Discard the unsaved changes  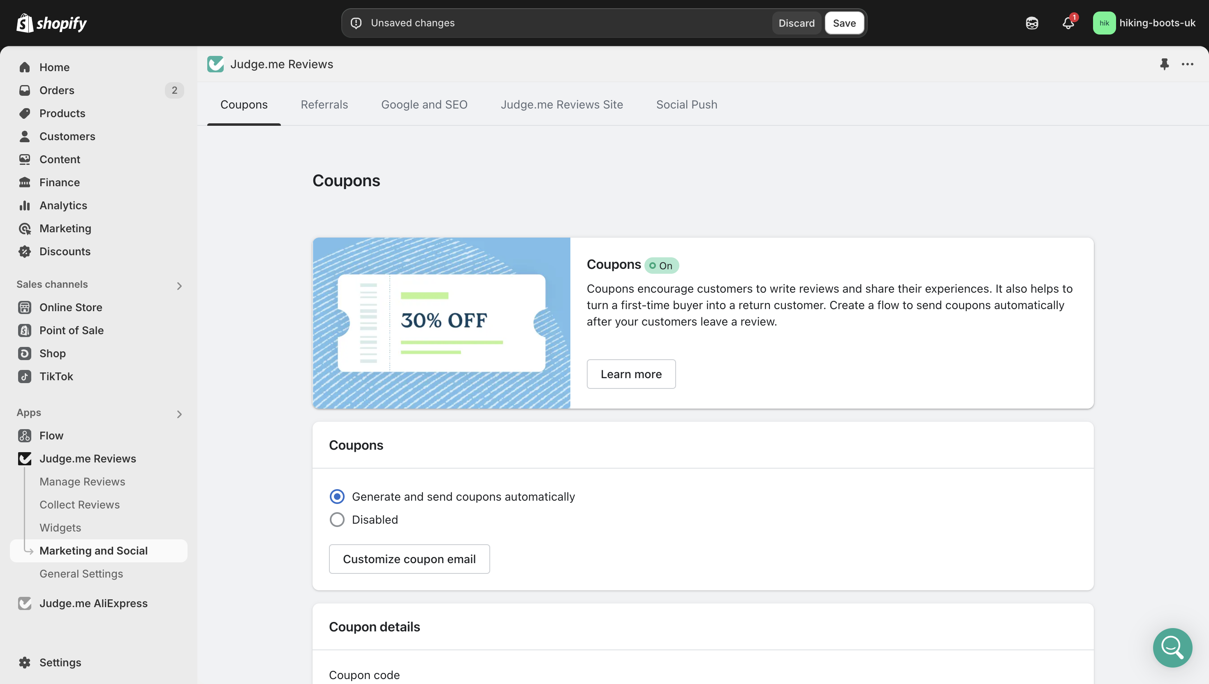tap(797, 23)
